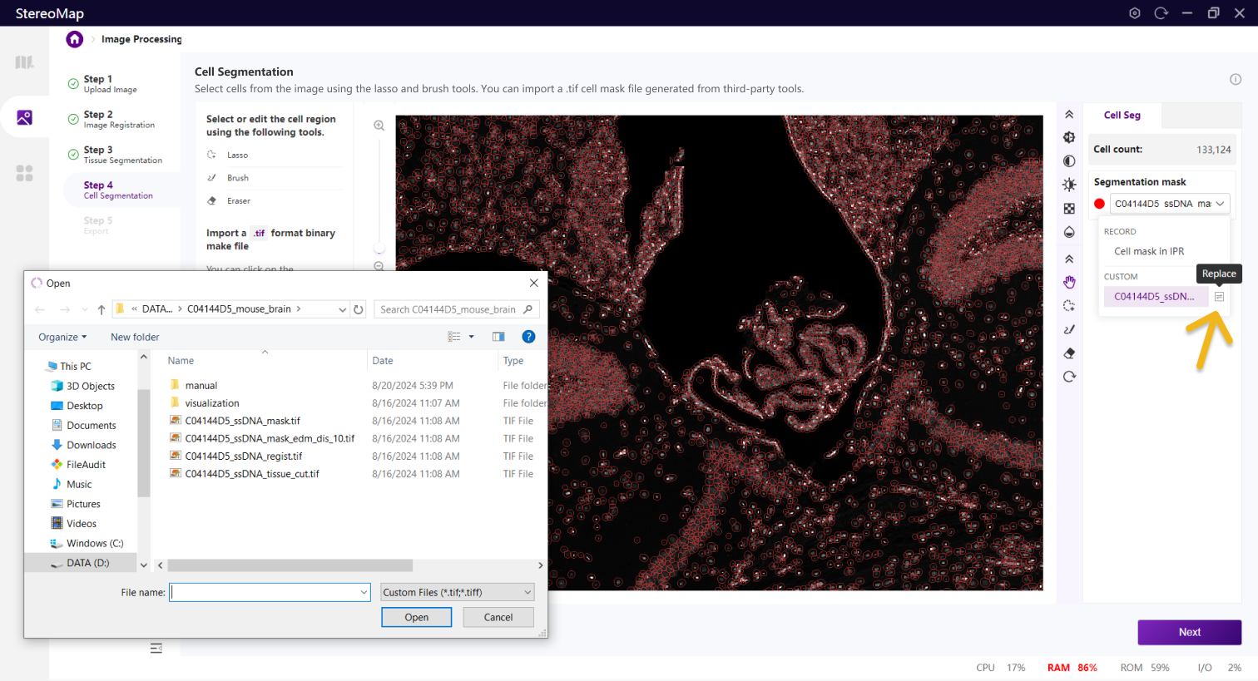Viewport: 1258px width, 681px height.
Task: Open the Custom Files type dropdown
Action: (x=457, y=592)
